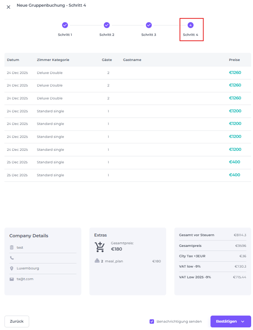Click the company name icon beside test

[x=12, y=248]
